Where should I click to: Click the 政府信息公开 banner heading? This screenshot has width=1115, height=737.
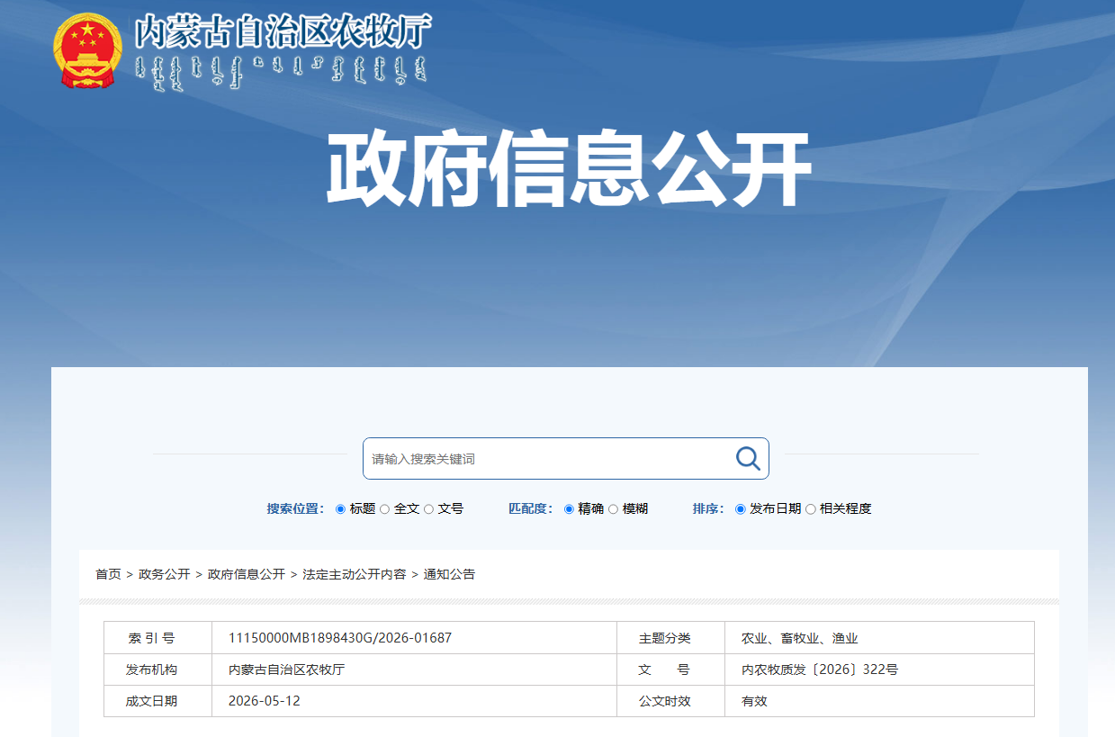pos(569,170)
